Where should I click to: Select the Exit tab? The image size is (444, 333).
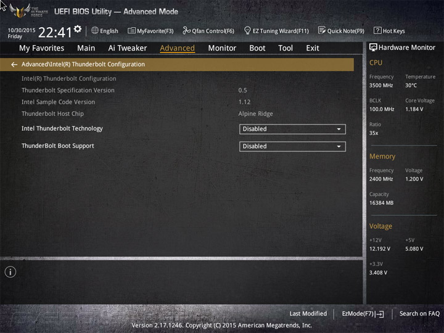pos(312,48)
